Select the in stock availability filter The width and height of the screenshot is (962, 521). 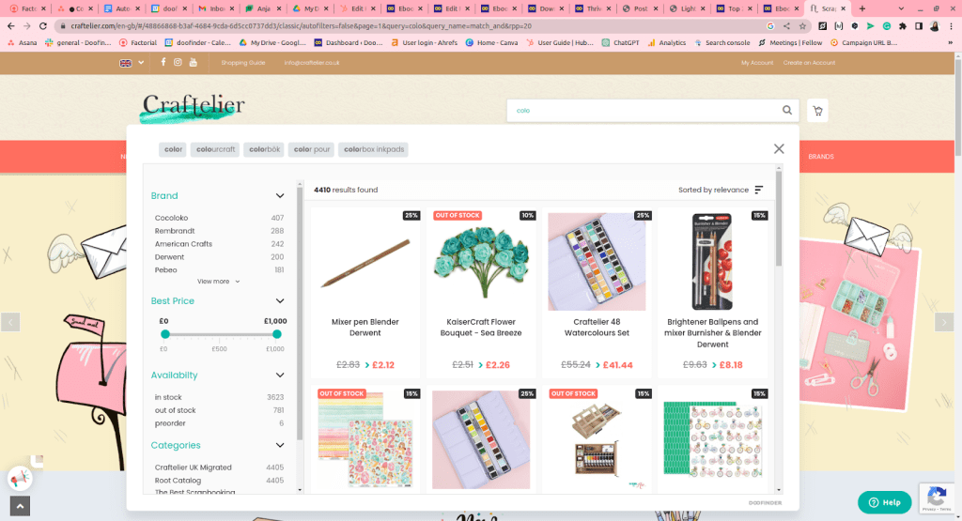pos(169,397)
